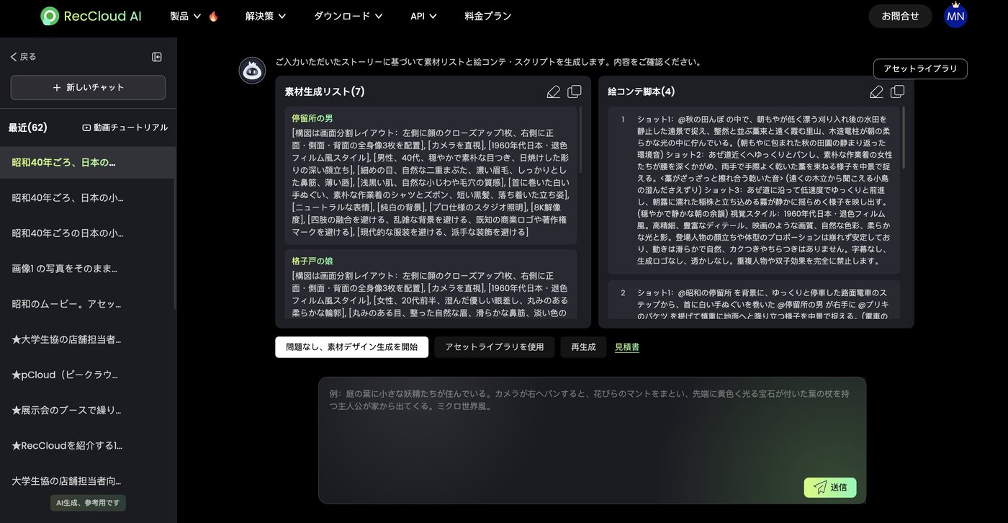
Task: Click the 絵コンテ脚本 panel scrollbar
Action: [x=904, y=138]
